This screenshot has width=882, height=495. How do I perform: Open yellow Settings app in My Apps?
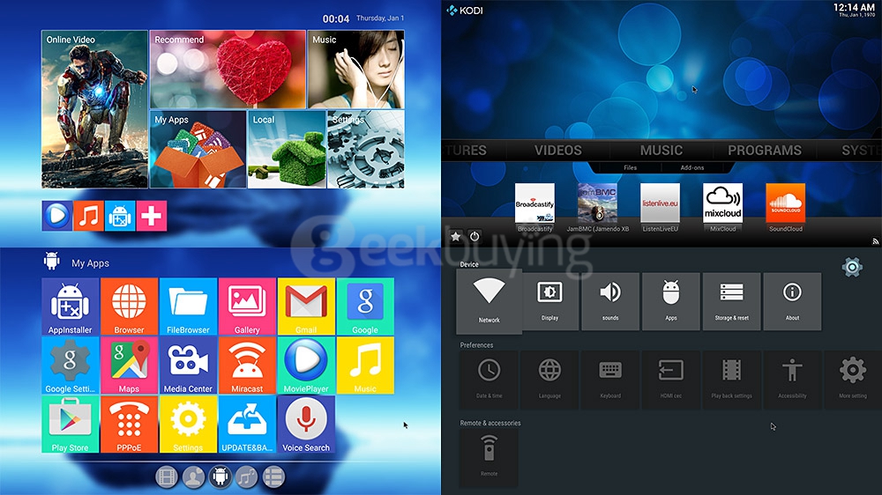coord(189,425)
